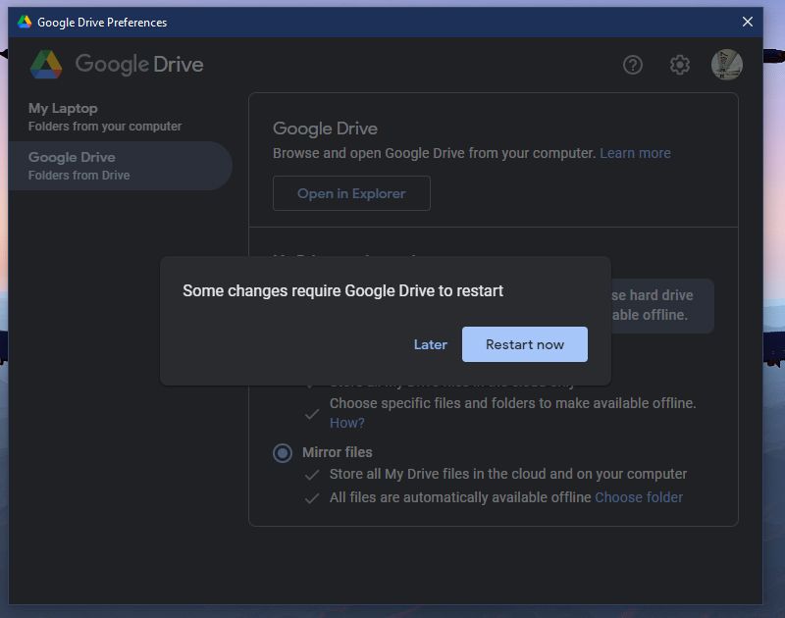Click Restart now
Image resolution: width=785 pixels, height=618 pixels.
tap(524, 344)
